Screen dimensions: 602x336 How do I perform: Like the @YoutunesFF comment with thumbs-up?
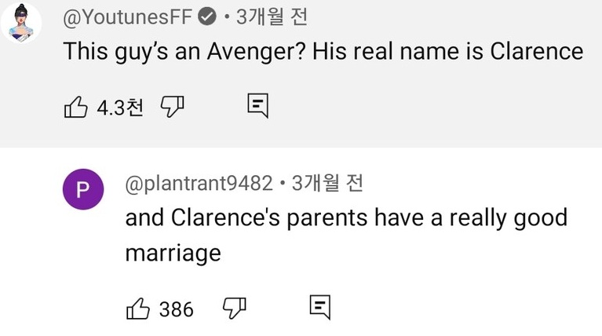click(x=75, y=106)
